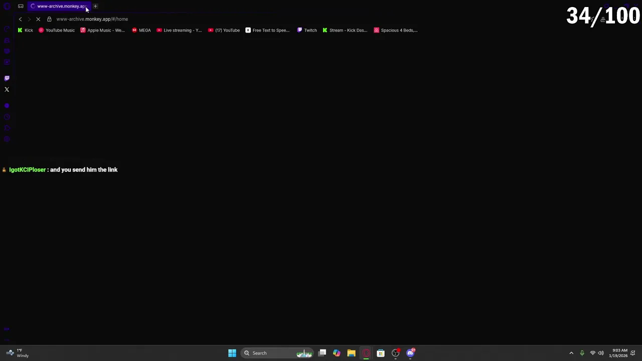Open the notifications bell icon
642x361 pixels.
(x=633, y=353)
